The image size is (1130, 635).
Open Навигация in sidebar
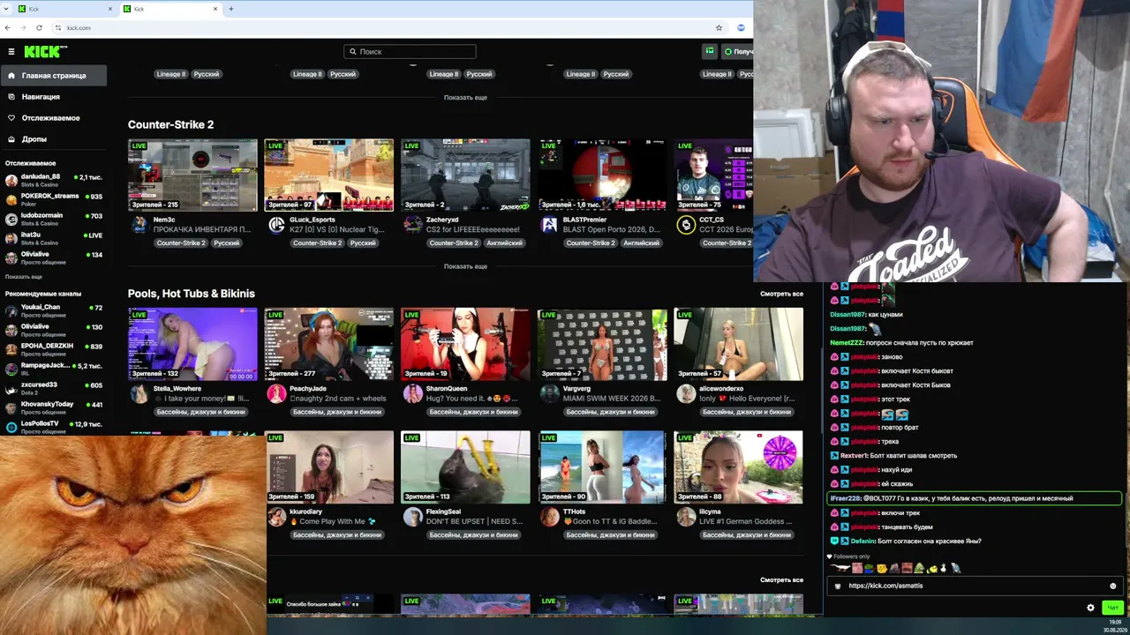(x=53, y=96)
